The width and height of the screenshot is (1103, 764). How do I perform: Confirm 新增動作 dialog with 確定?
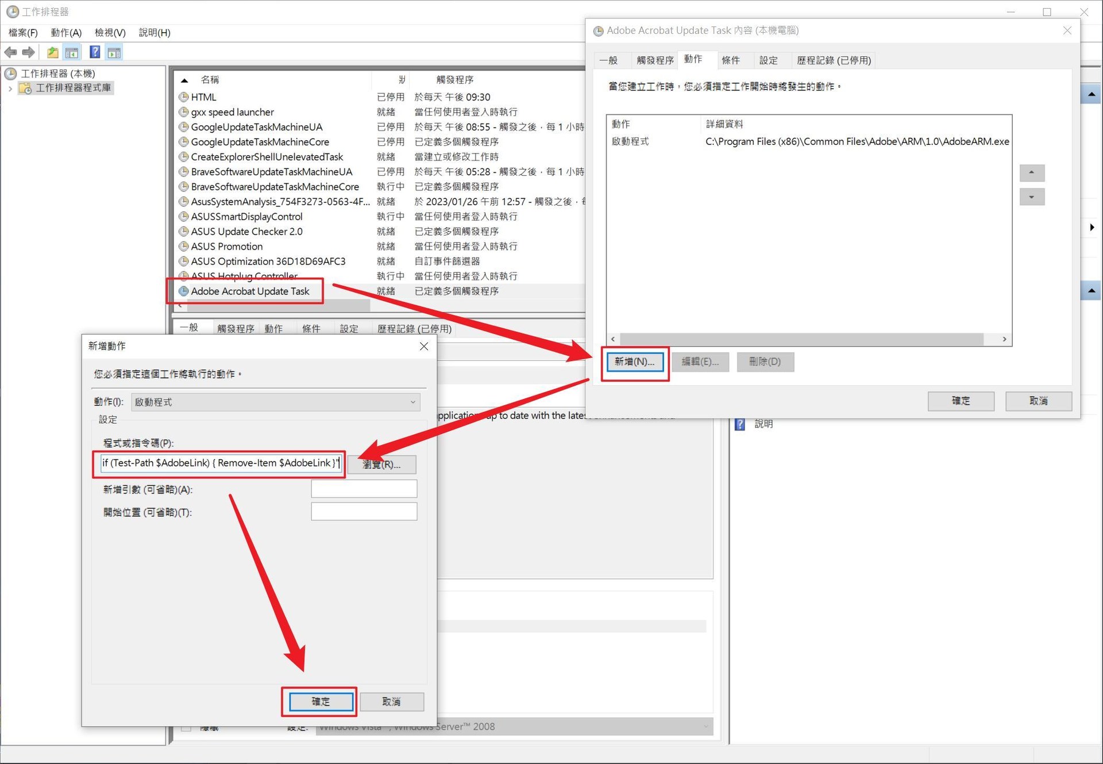click(x=321, y=702)
